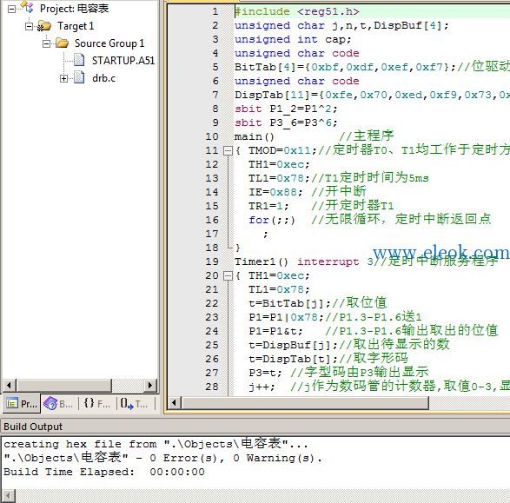Click the code editor scroll left arrow

(x=175, y=403)
